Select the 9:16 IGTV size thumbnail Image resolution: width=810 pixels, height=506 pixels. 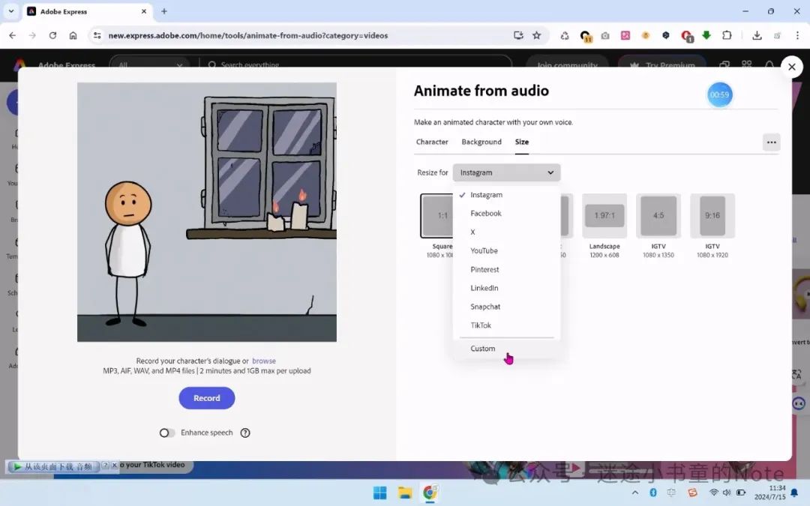tap(712, 216)
